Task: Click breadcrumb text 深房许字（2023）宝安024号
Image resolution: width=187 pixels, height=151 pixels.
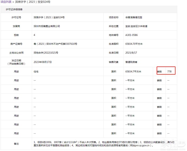Action: [x=32, y=2]
